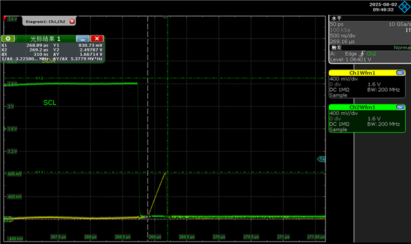Click the SCL waveform label

(49, 103)
